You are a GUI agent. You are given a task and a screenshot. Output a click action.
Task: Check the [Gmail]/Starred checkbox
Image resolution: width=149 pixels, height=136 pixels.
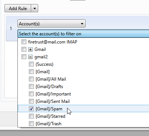31,116
